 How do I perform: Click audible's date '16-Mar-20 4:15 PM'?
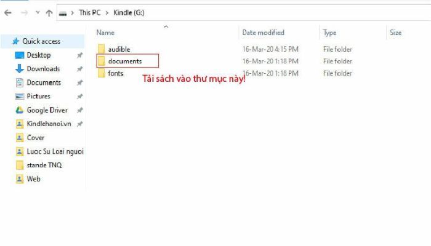coord(270,49)
